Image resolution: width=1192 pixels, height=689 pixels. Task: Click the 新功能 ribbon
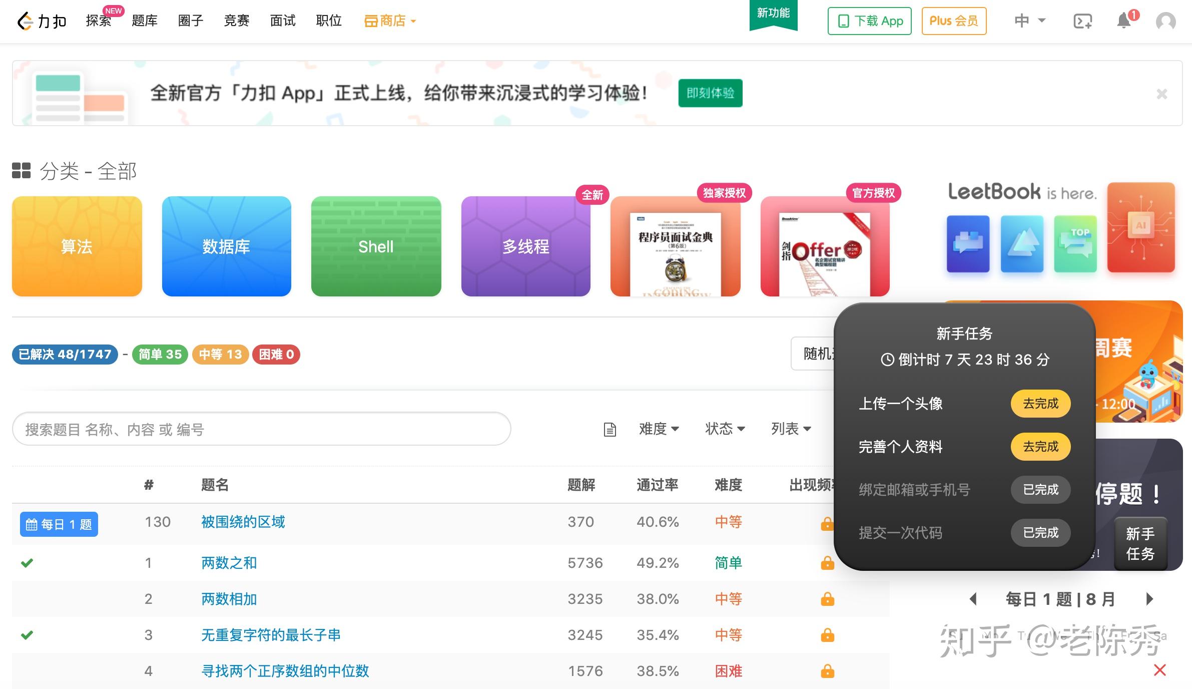[x=773, y=14]
